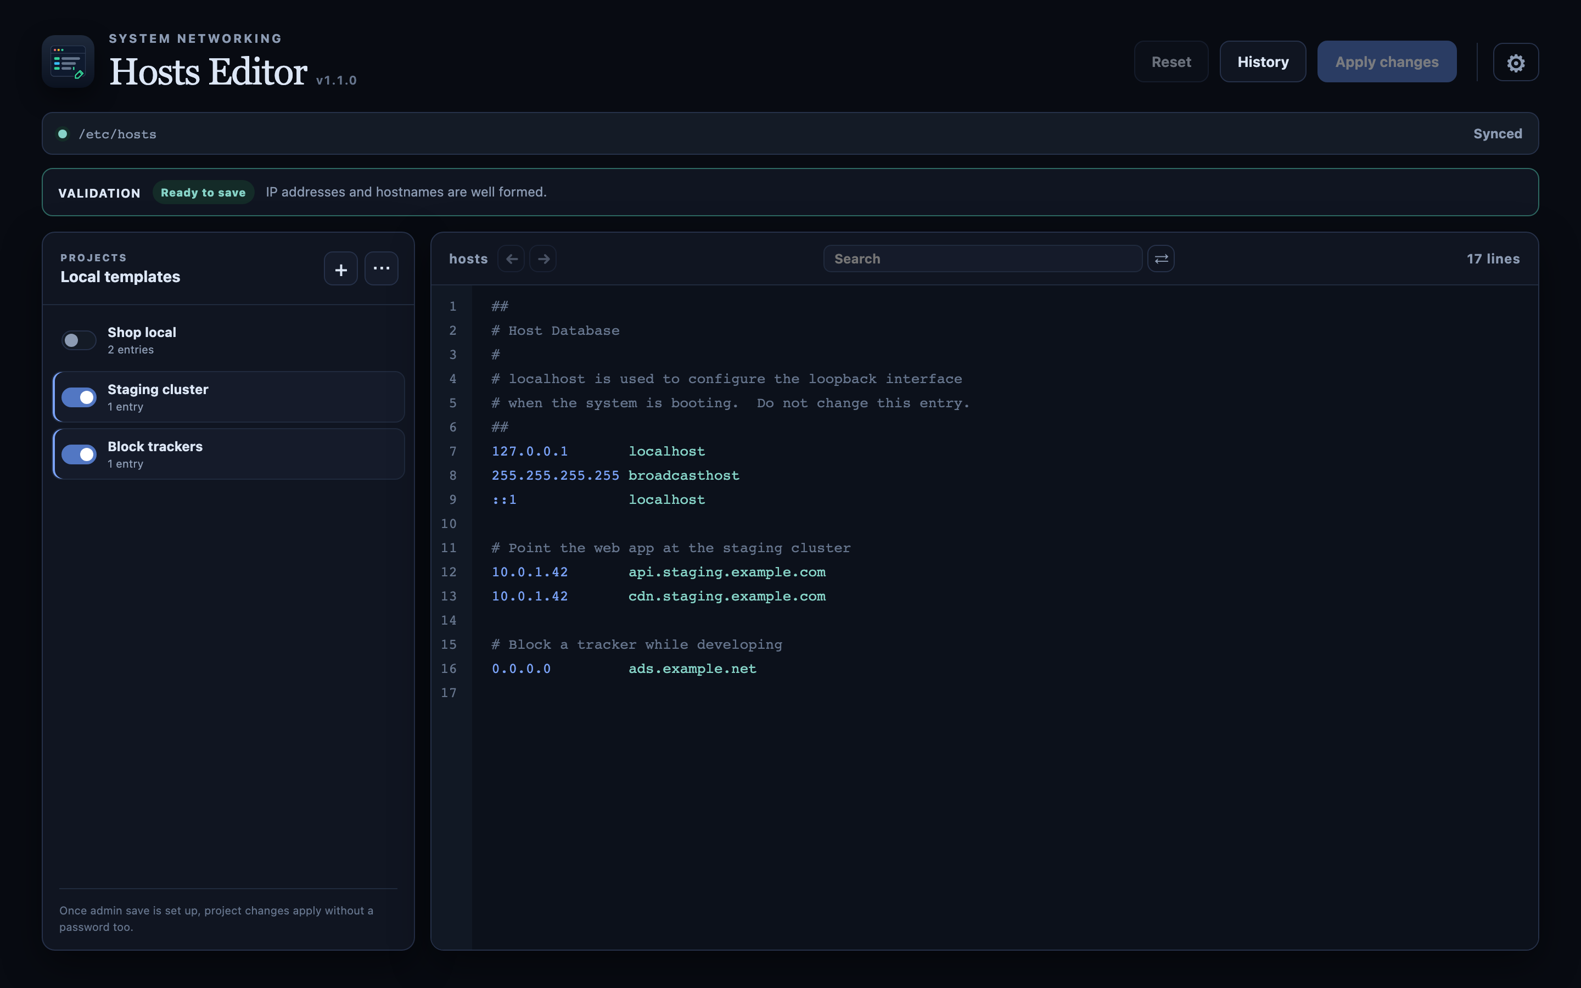Add a new project with plus icon
1581x988 pixels.
[x=341, y=268]
